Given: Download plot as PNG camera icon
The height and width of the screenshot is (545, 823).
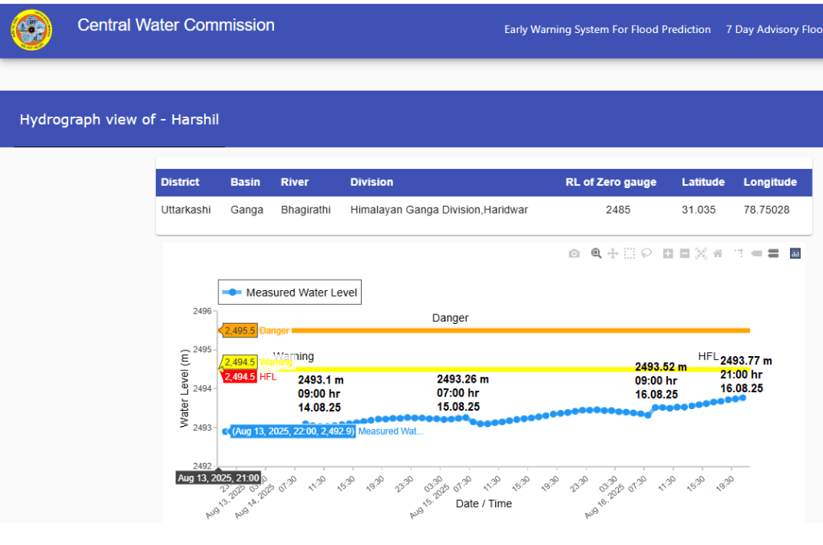Looking at the screenshot, I should click(x=574, y=253).
